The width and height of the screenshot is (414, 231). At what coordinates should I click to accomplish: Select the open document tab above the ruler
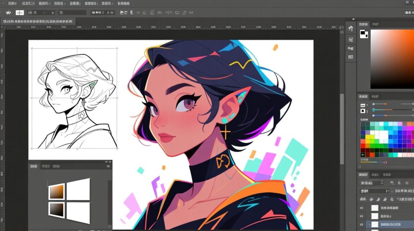click(38, 22)
